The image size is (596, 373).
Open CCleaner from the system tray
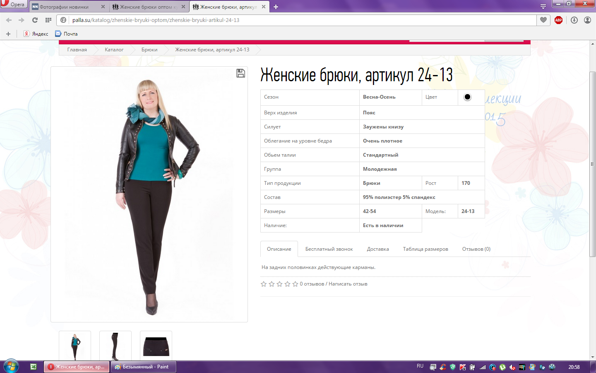pos(443,367)
